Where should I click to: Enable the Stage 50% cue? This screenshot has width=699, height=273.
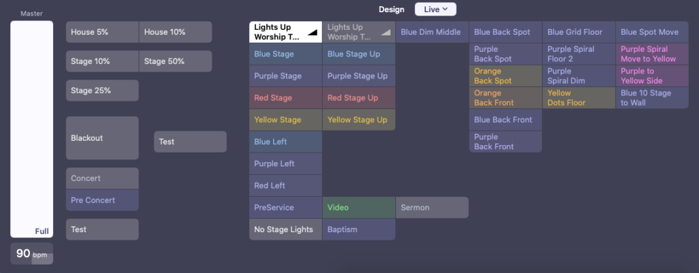coord(175,61)
